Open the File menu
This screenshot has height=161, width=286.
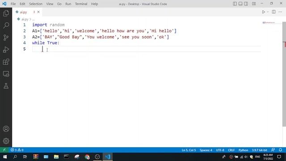click(13, 4)
